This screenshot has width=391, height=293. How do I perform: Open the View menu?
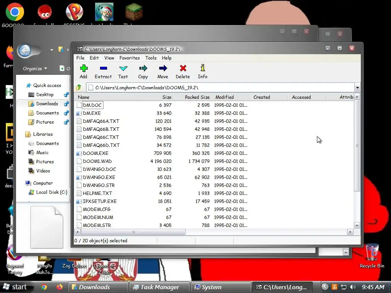pyautogui.click(x=109, y=58)
